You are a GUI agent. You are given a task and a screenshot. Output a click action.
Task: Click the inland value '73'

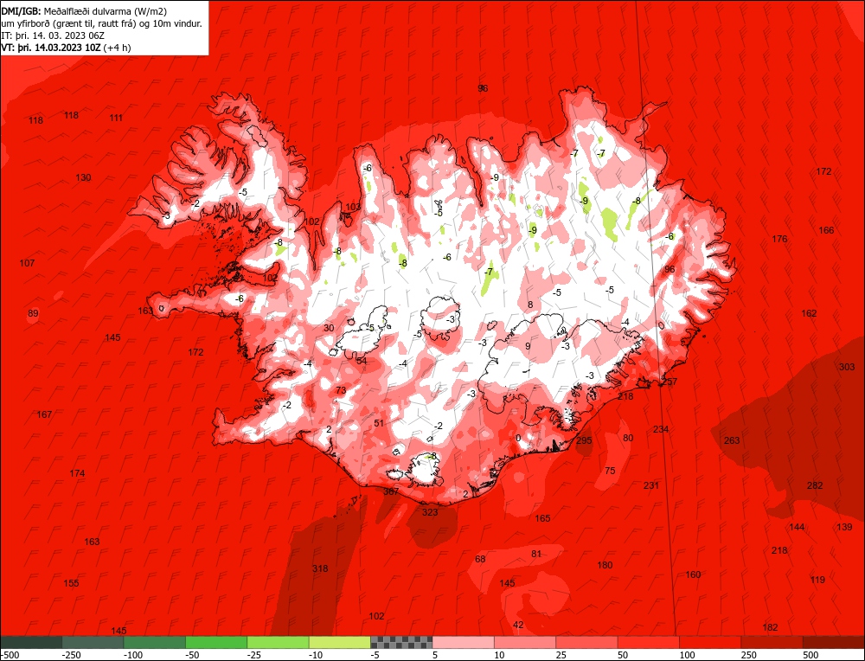341,390
